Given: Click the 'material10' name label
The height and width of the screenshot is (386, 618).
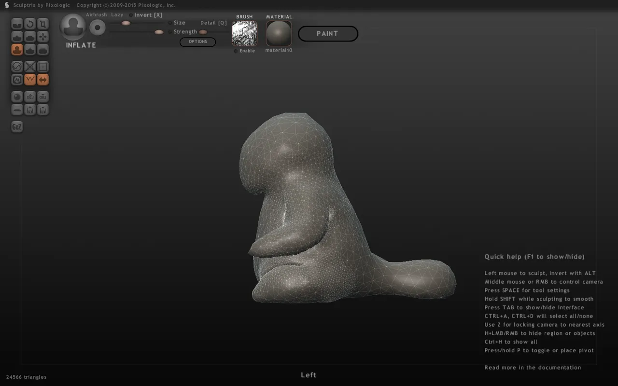Looking at the screenshot, I should click(x=279, y=50).
